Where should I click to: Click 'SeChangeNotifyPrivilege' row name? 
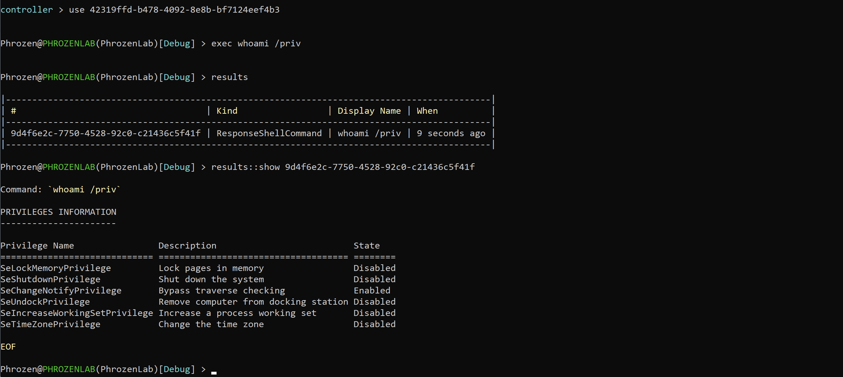coord(61,291)
